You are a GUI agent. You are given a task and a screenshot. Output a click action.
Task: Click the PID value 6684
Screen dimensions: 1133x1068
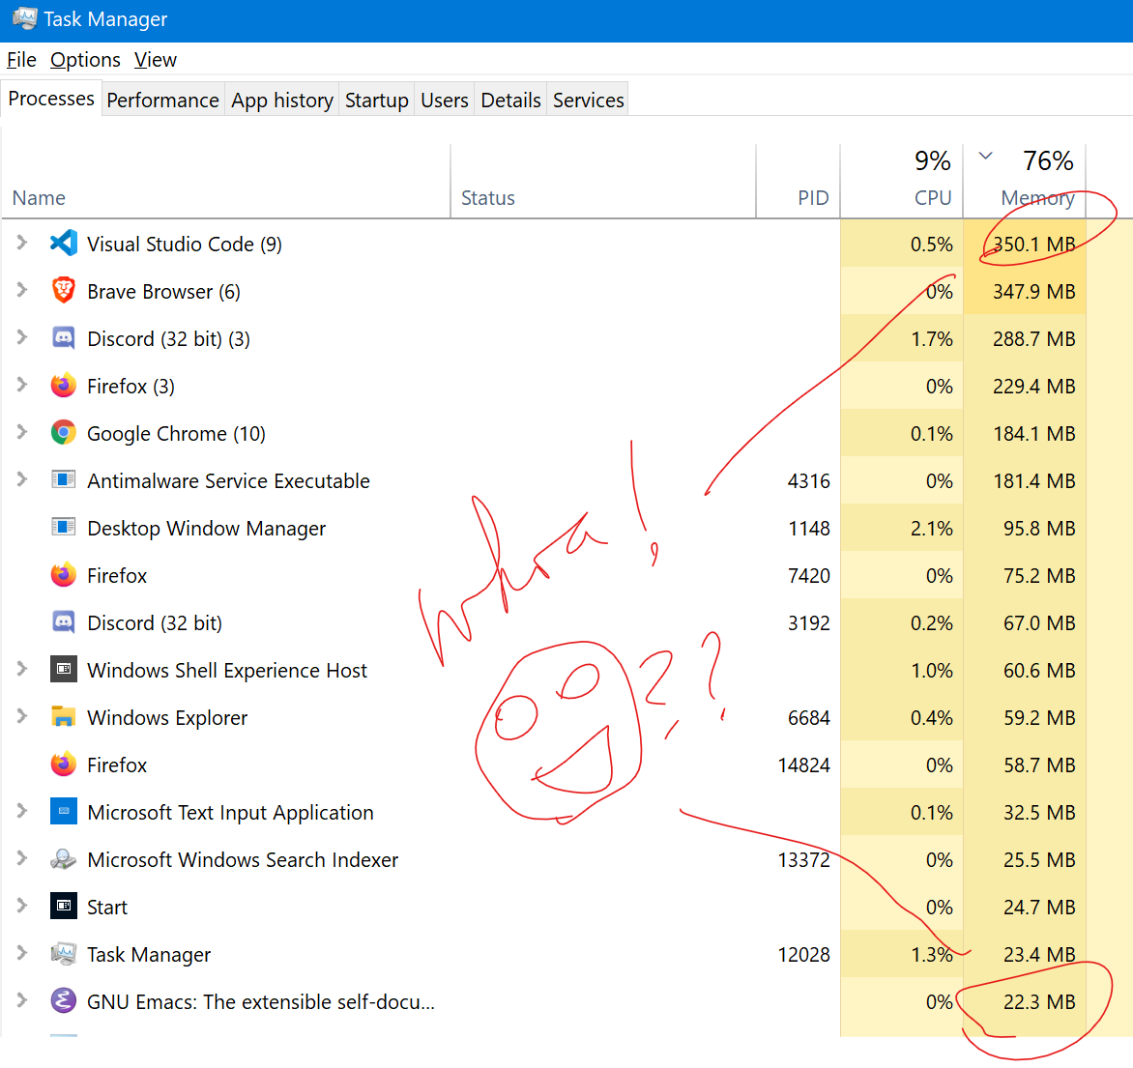(808, 717)
